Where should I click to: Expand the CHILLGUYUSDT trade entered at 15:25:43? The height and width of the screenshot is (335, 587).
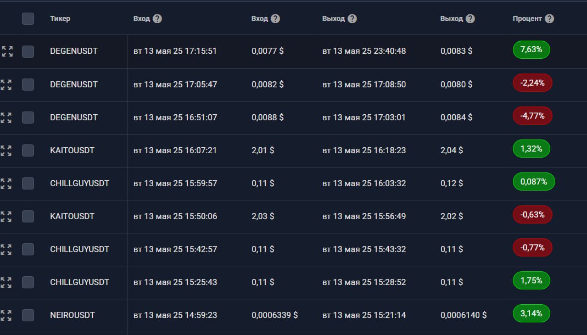6,282
